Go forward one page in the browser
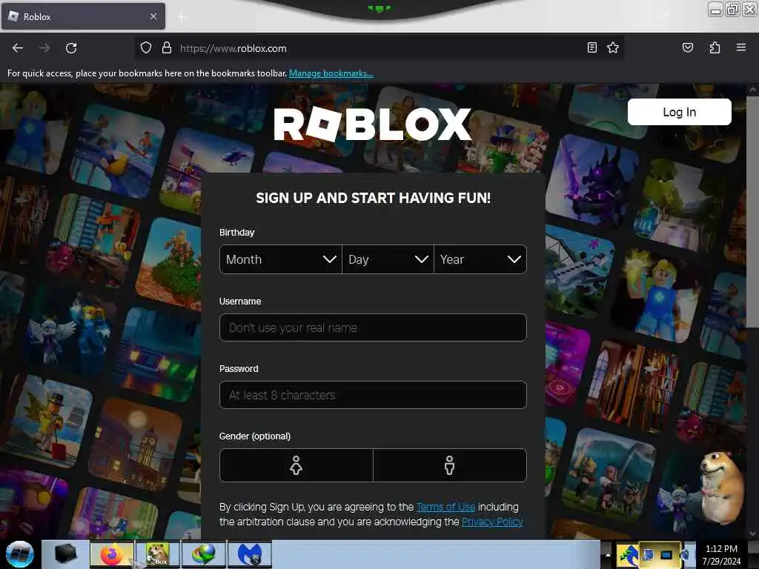Viewport: 759px width, 569px height. click(44, 48)
